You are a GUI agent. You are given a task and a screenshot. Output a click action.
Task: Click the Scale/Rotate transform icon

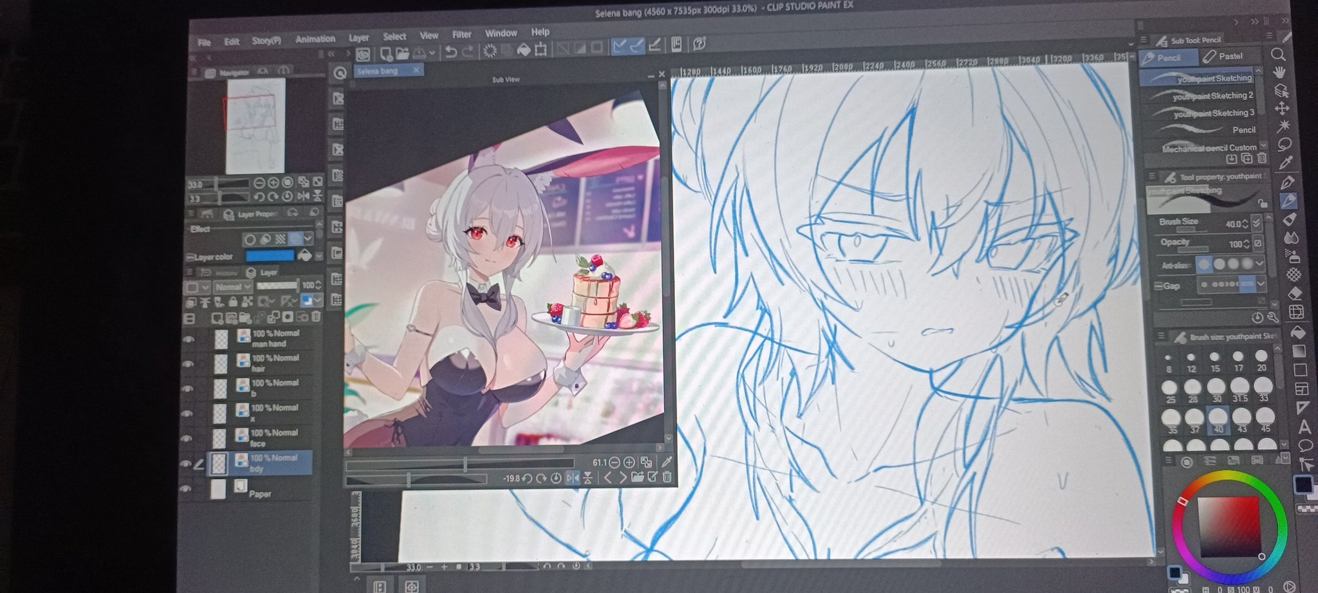[x=541, y=50]
